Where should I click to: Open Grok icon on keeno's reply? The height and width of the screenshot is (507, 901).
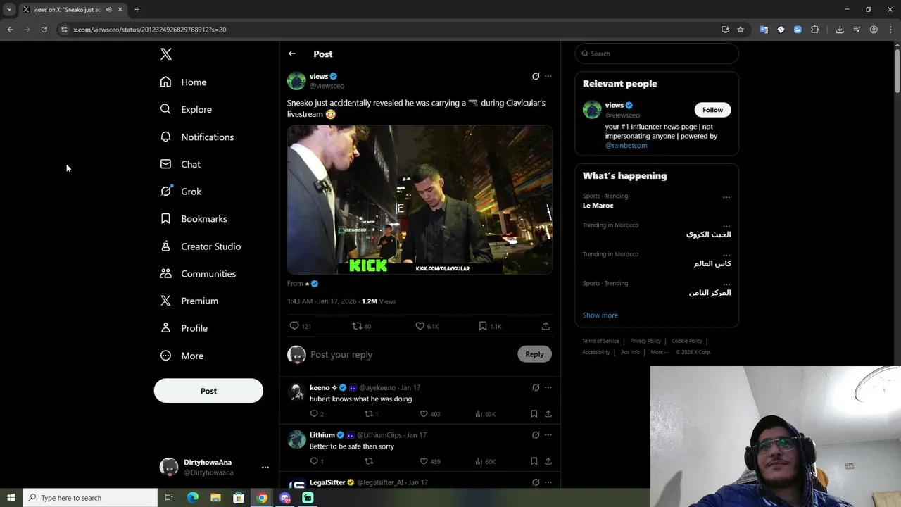[536, 387]
